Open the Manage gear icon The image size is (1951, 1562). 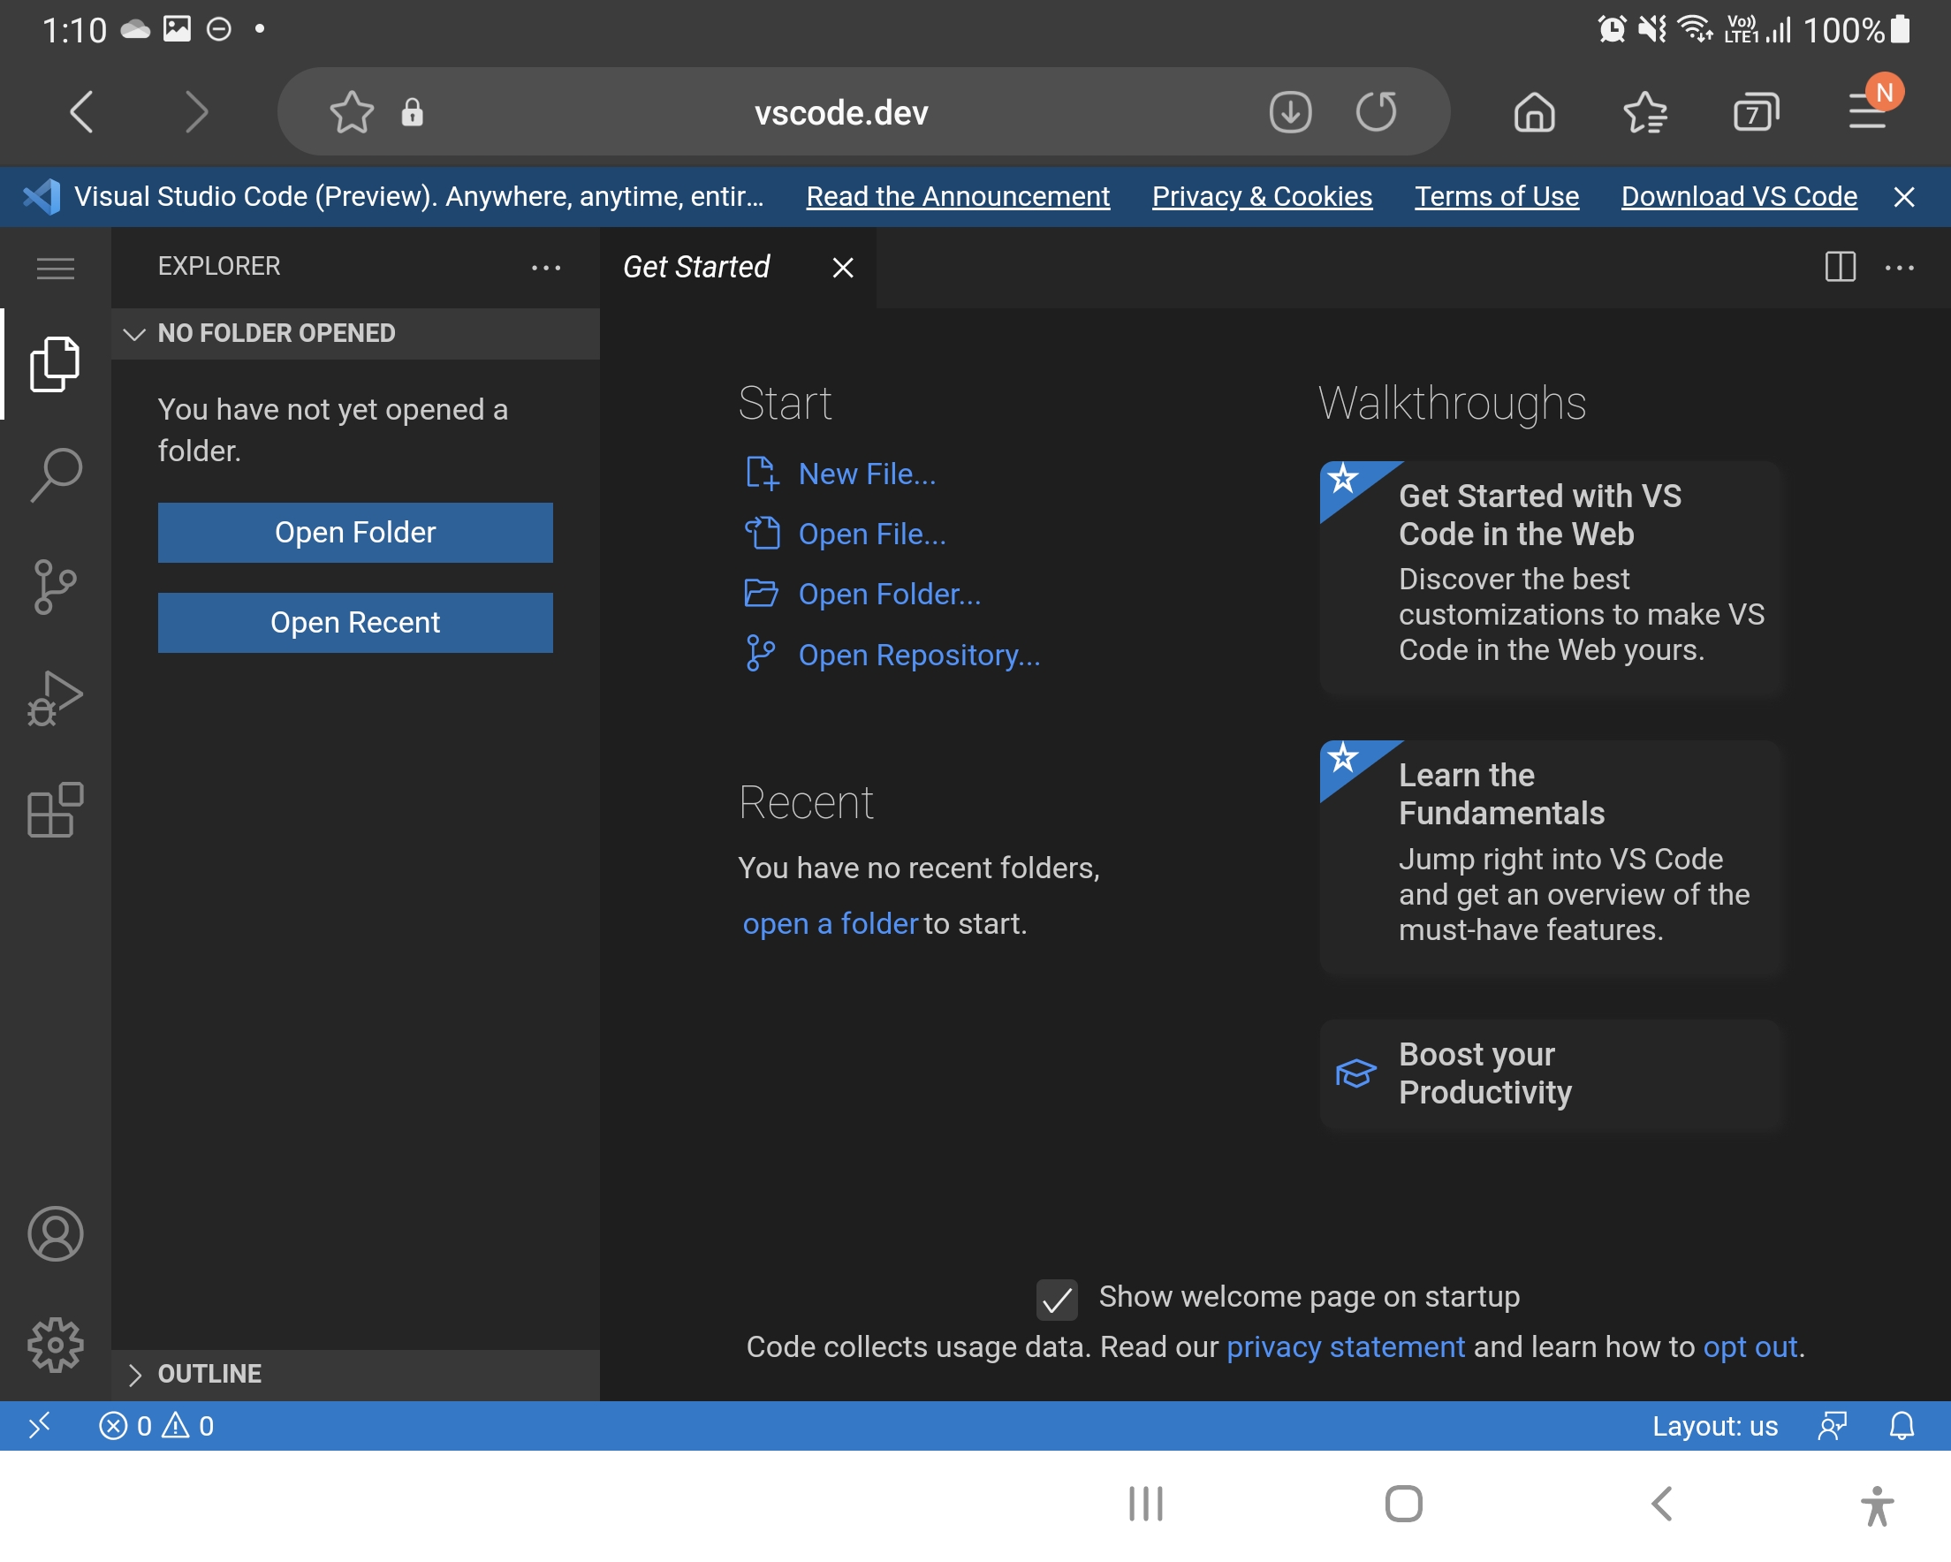[x=55, y=1345]
